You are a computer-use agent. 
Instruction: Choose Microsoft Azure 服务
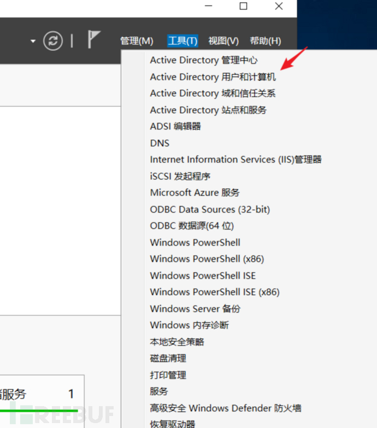pos(195,193)
